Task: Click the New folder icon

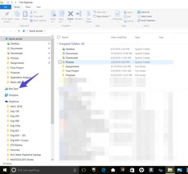Action: 89,14
